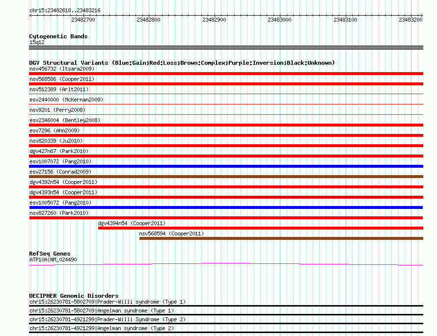The width and height of the screenshot is (437, 336).
Task: Click the DECIPHER Genomic Disorders track title
Action: [74, 296]
